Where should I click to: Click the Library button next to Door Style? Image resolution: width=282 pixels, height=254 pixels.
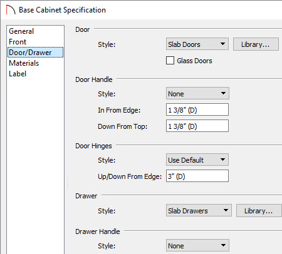(x=256, y=44)
